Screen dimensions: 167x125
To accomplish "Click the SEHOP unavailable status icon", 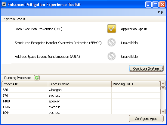I will pos(112,42).
